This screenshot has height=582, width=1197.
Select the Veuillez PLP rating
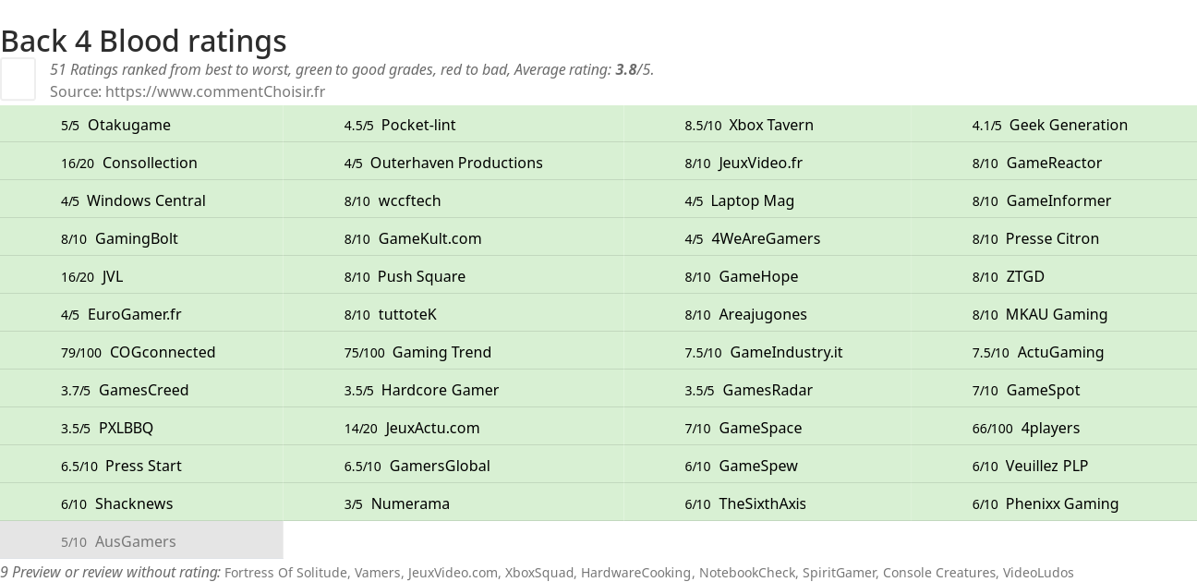[1054, 466]
